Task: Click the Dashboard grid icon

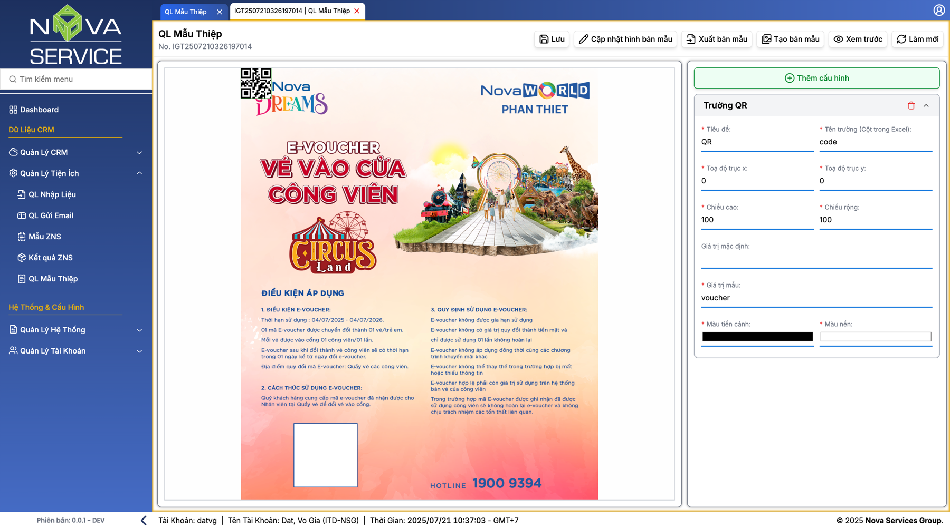Action: pos(13,110)
